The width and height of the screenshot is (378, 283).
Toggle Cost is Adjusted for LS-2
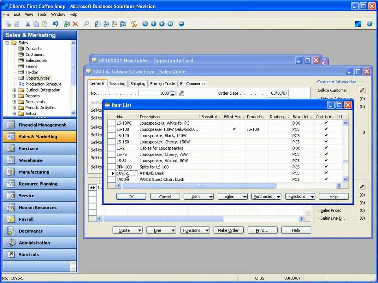click(x=326, y=148)
